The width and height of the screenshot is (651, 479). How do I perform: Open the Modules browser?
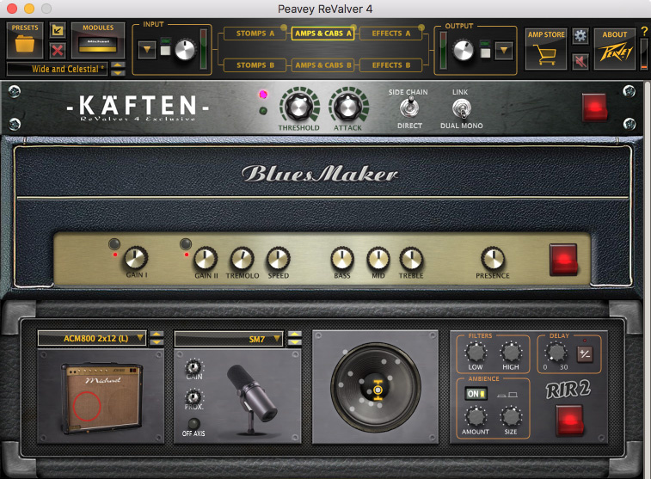[x=98, y=40]
